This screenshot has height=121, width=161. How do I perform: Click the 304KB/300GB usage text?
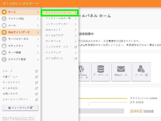(x=142, y=111)
